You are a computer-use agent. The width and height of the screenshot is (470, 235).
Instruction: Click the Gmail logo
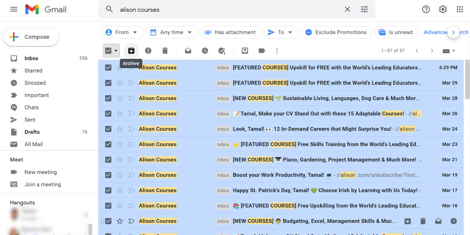46,9
